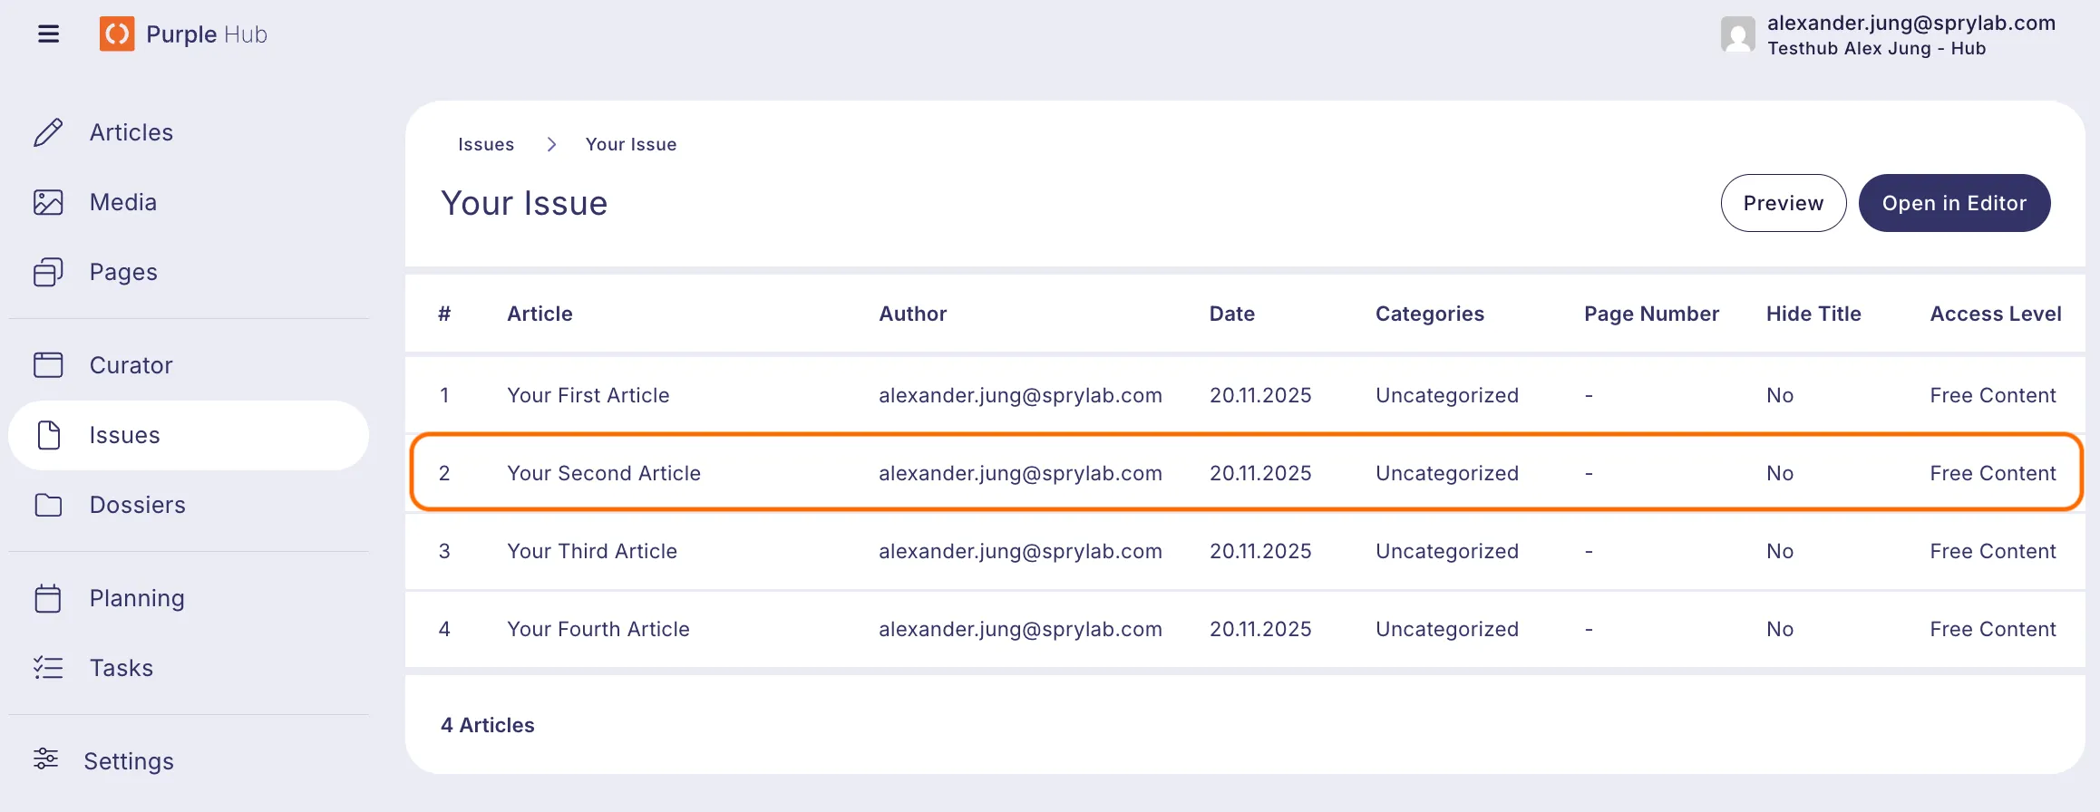Click the Author column header

tap(913, 314)
